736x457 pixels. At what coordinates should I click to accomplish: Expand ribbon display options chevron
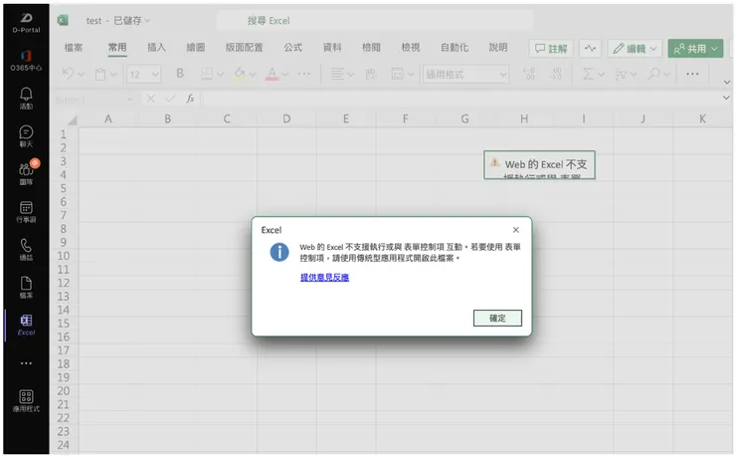click(727, 83)
